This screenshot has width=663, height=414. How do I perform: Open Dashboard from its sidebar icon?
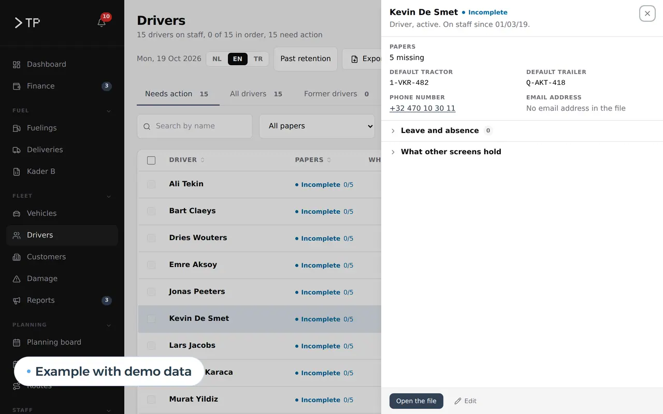tap(17, 64)
